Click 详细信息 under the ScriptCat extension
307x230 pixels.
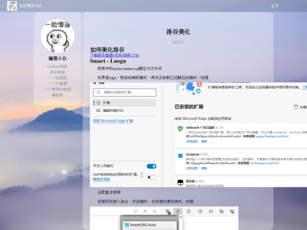coord(192,168)
